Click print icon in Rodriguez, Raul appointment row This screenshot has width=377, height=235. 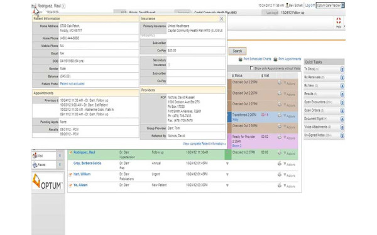280,152
